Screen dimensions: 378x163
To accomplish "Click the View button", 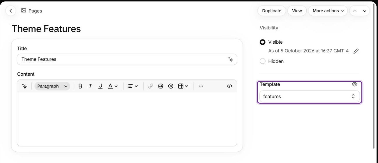I will click(297, 11).
